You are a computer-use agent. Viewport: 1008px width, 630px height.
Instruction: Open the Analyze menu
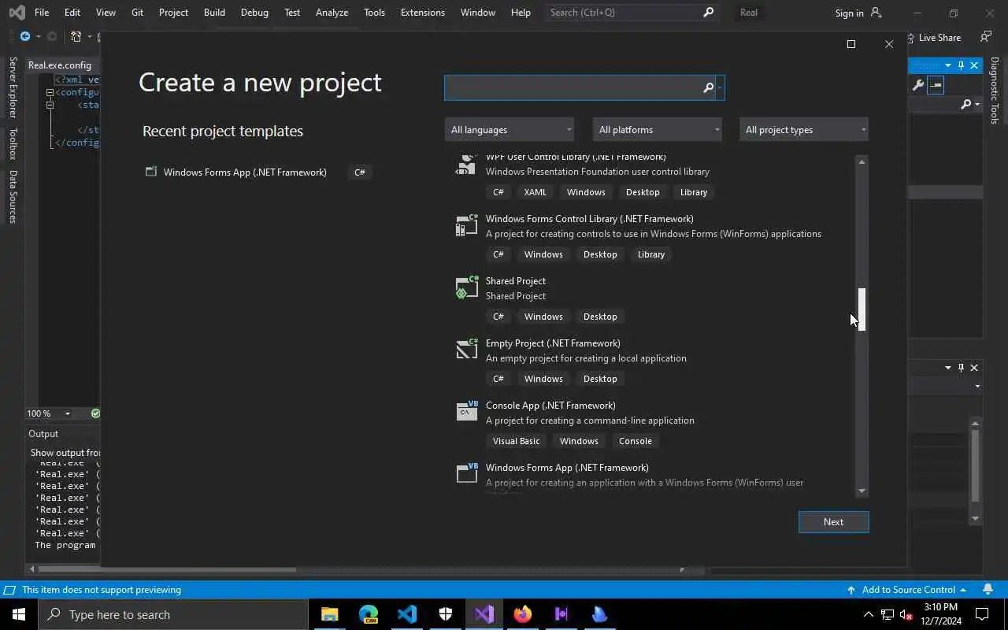tap(332, 13)
